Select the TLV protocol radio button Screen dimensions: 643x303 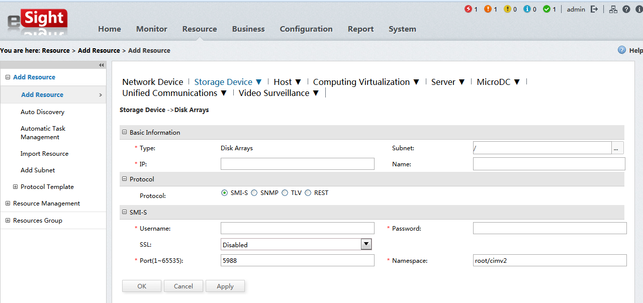(285, 193)
